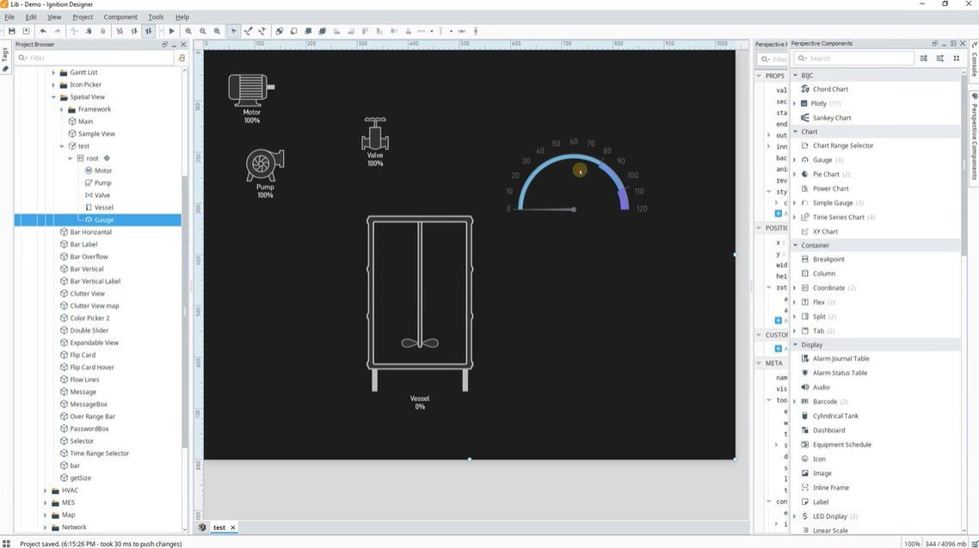Image resolution: width=979 pixels, height=548 pixels.
Task: Select the Power Chart component
Action: [x=830, y=188]
